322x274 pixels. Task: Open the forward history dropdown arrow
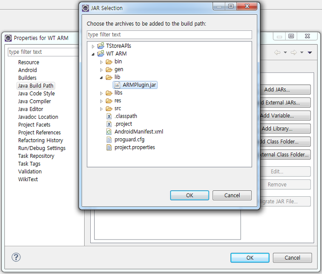pos(302,52)
